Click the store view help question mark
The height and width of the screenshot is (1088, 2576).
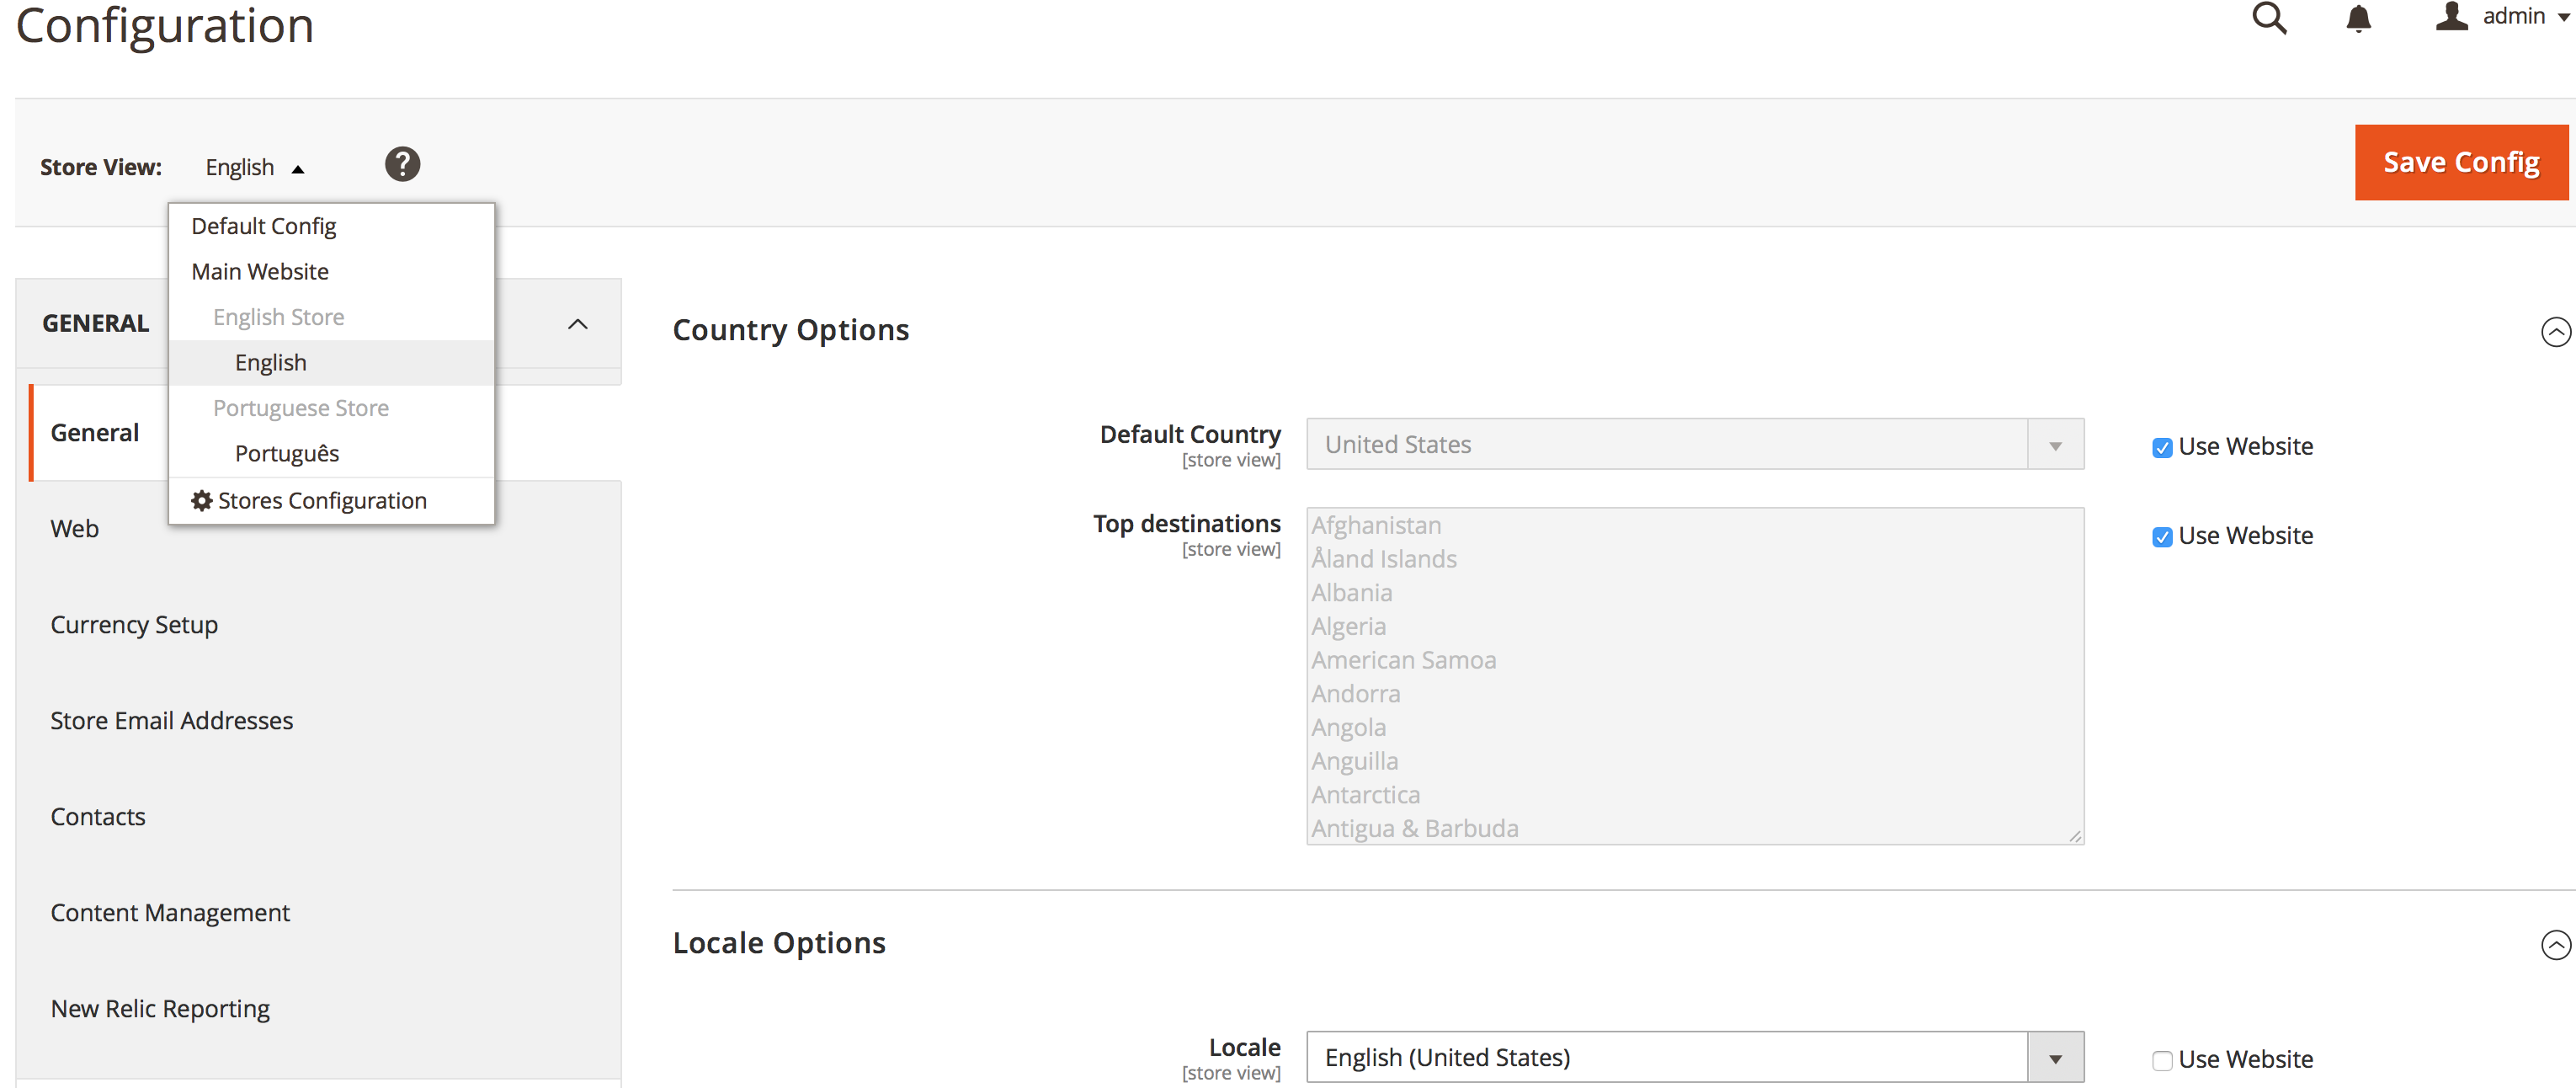[x=402, y=164]
